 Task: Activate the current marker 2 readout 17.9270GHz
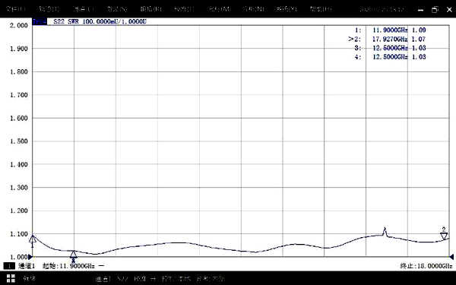pos(388,39)
